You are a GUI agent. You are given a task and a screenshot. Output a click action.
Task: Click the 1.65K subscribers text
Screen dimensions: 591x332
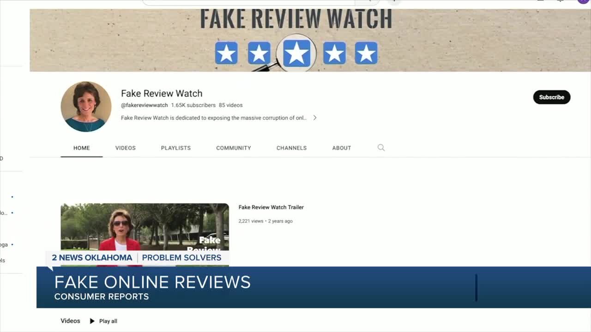[193, 105]
